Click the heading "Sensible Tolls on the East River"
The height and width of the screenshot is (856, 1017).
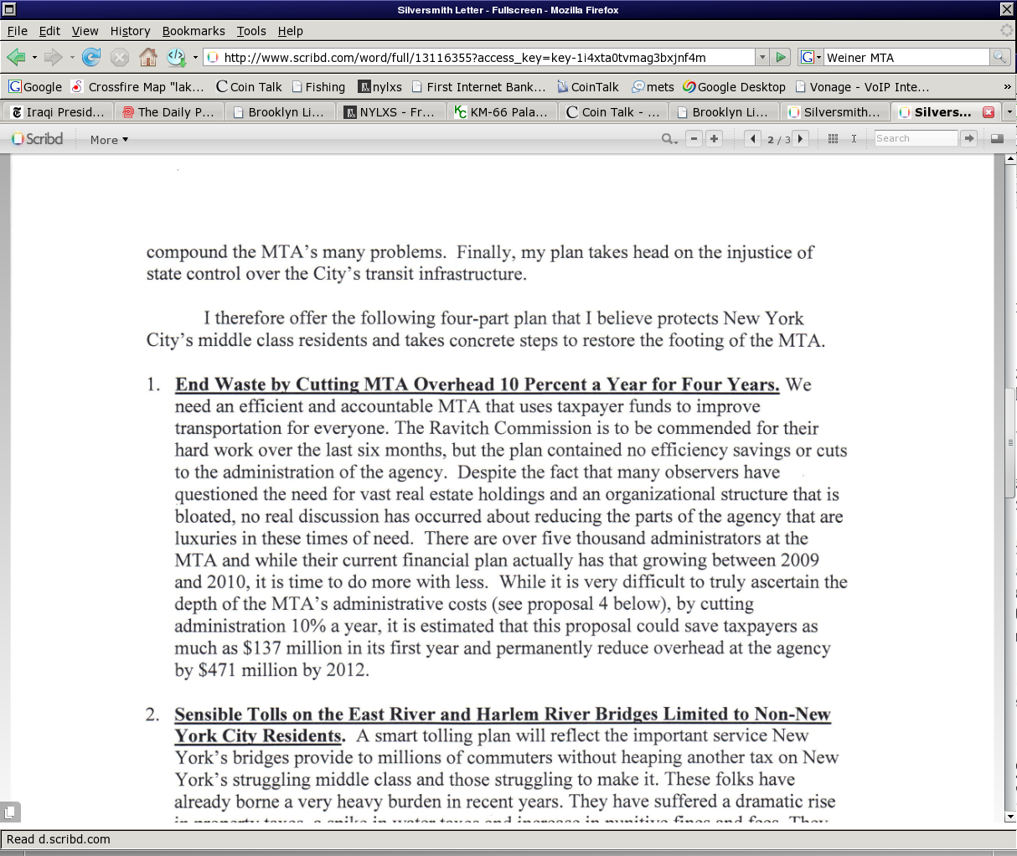(503, 725)
